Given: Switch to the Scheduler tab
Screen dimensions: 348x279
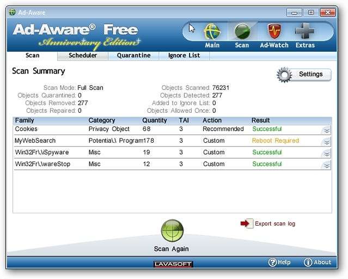Looking at the screenshot, I should pos(83,56).
